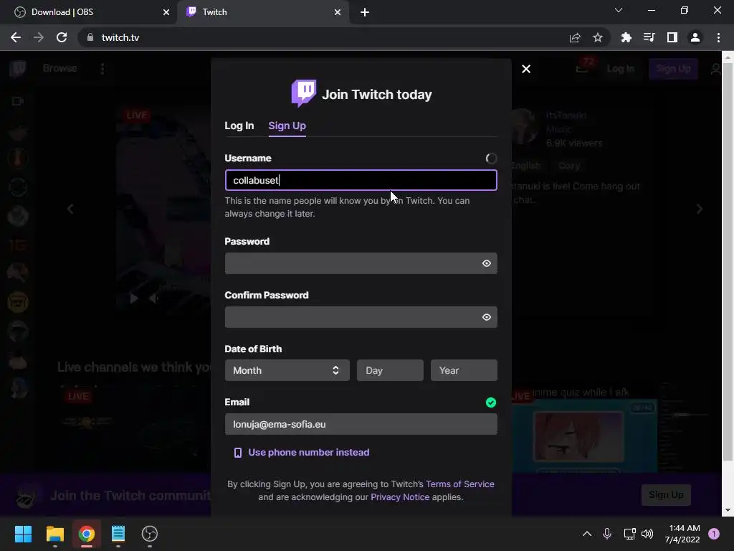
Task: Open the network icon in system tray
Action: [x=629, y=534]
